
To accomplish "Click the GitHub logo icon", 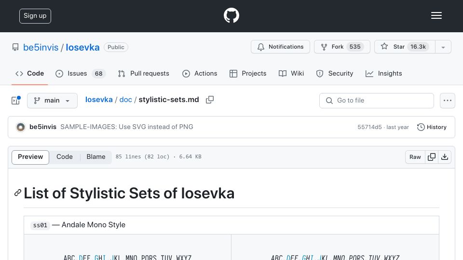I will 231,15.
